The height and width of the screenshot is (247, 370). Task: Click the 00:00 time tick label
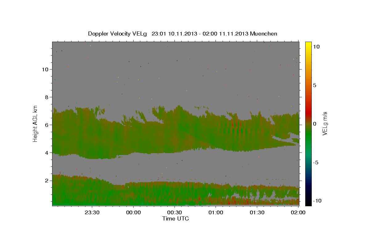[134, 213]
